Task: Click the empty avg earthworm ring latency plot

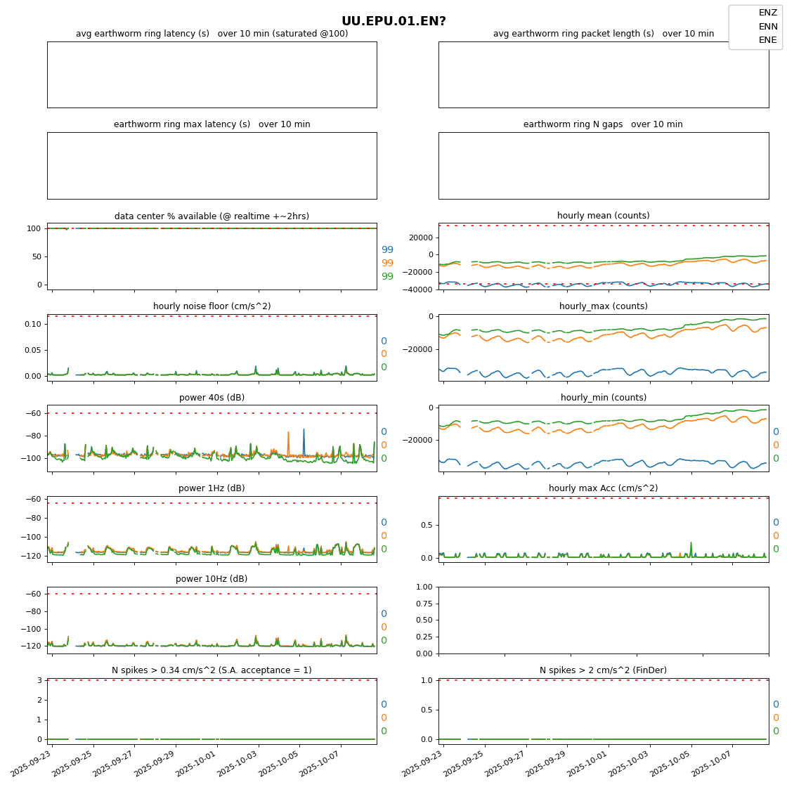Action: click(212, 74)
